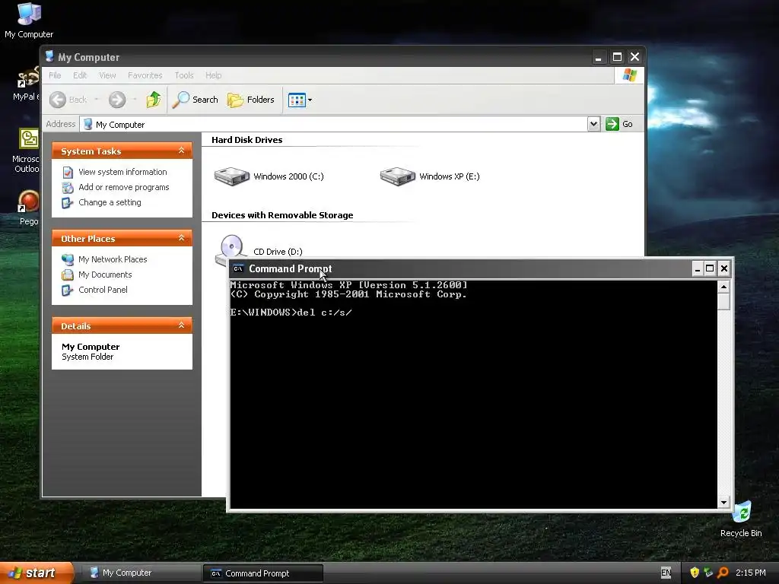
Task: Click the magnifier tray icon
Action: 723,573
